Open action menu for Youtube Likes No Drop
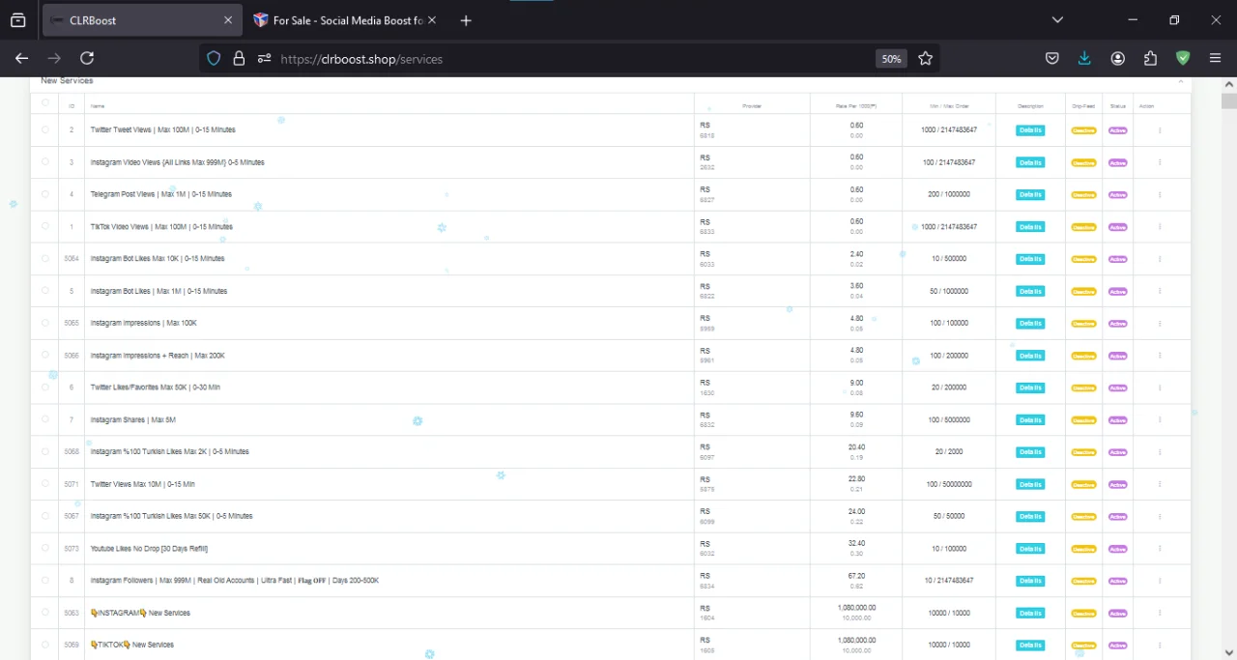The width and height of the screenshot is (1237, 660). coord(1160,548)
